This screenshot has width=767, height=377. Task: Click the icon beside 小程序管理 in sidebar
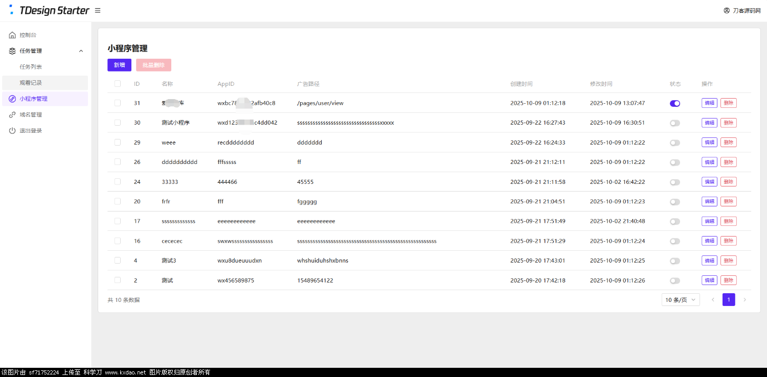(x=12, y=99)
